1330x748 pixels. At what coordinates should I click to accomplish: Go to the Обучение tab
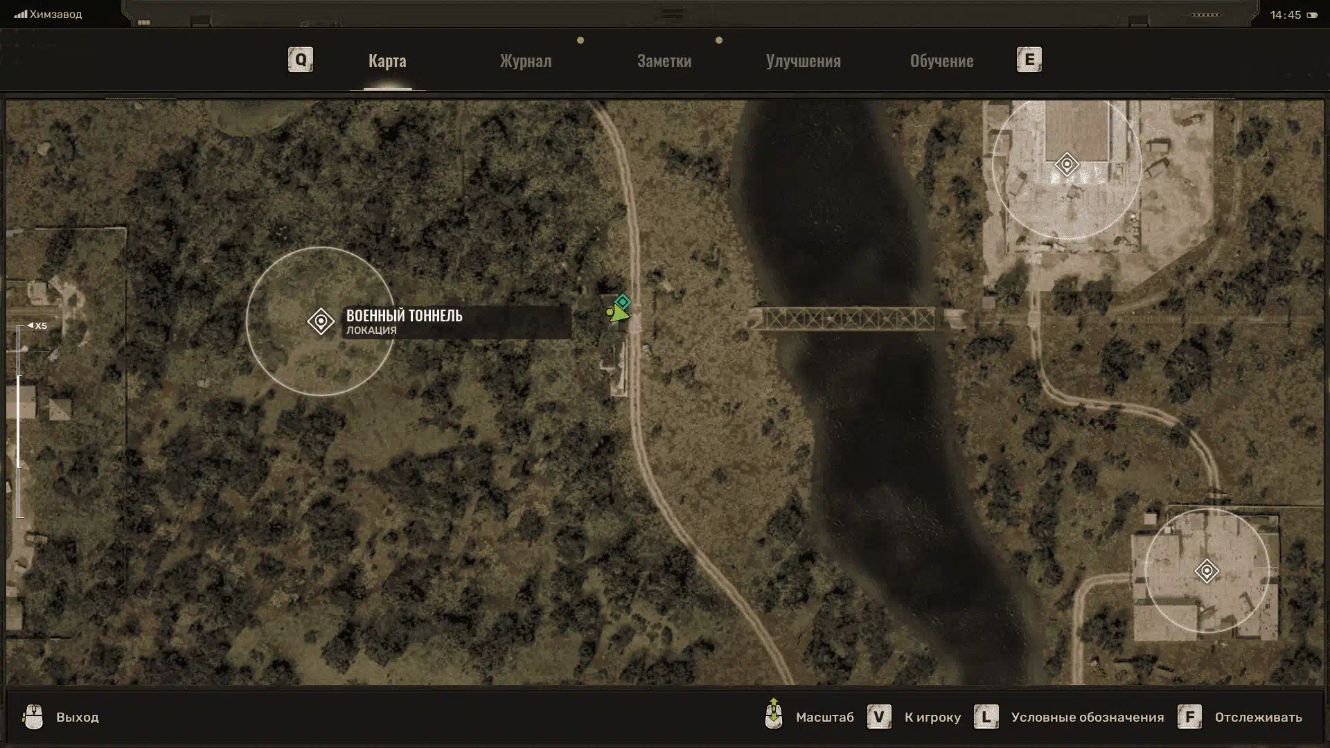(x=941, y=61)
